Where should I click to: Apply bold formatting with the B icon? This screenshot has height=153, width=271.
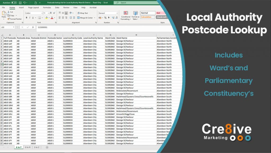click(x=27, y=18)
